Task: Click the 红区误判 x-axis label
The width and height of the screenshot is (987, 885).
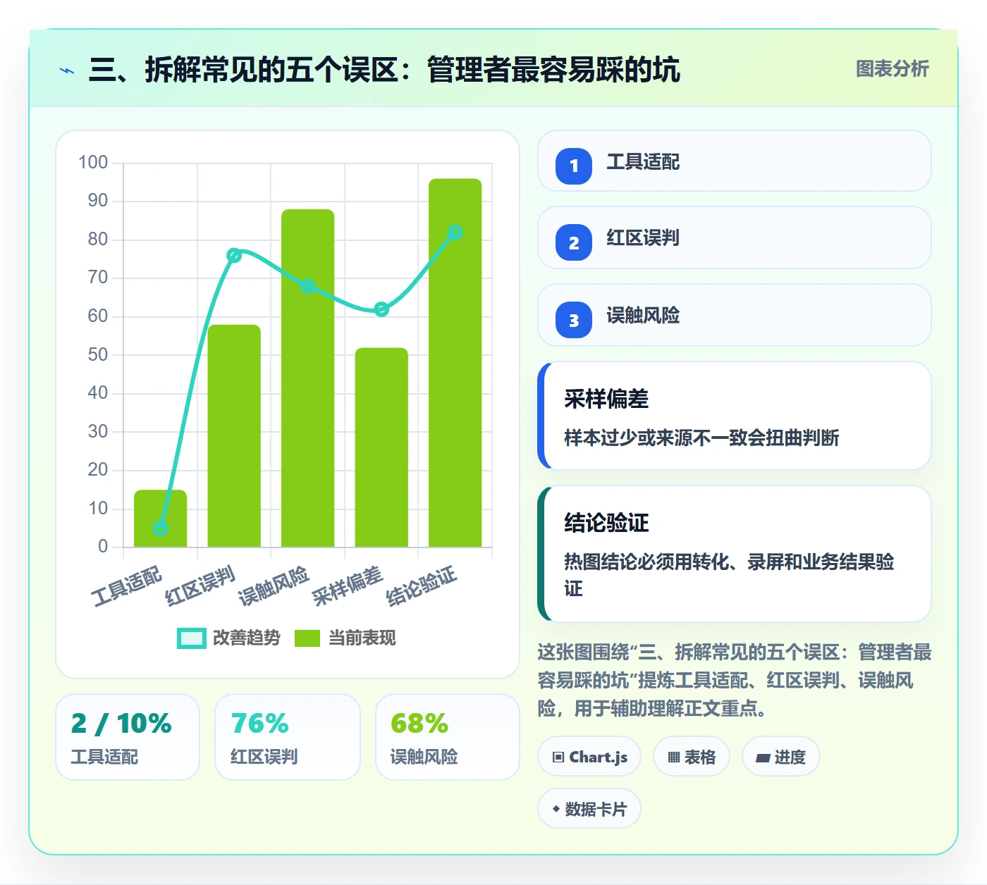Action: tap(200, 586)
